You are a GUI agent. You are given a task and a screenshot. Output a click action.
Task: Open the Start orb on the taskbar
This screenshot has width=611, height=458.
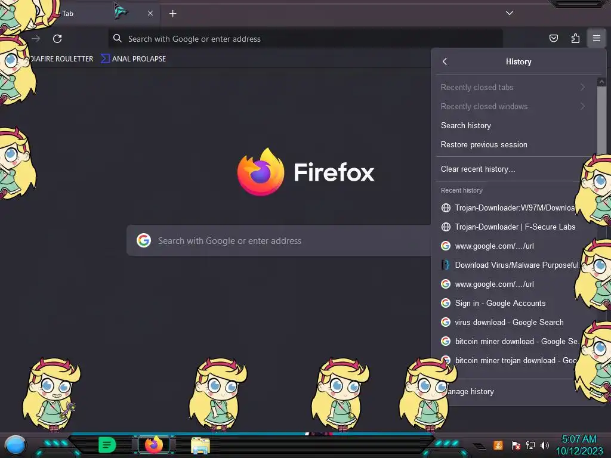tap(16, 445)
